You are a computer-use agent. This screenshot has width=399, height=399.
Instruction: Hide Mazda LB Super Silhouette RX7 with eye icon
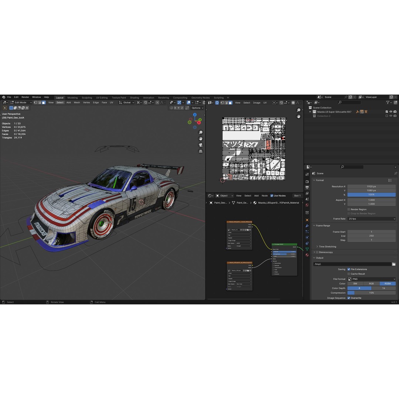[391, 112]
